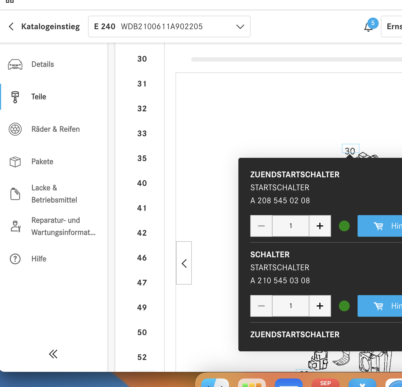The width and height of the screenshot is (402, 387).
Task: Add A 208 545 02 08 to cart
Action: pyautogui.click(x=380, y=226)
